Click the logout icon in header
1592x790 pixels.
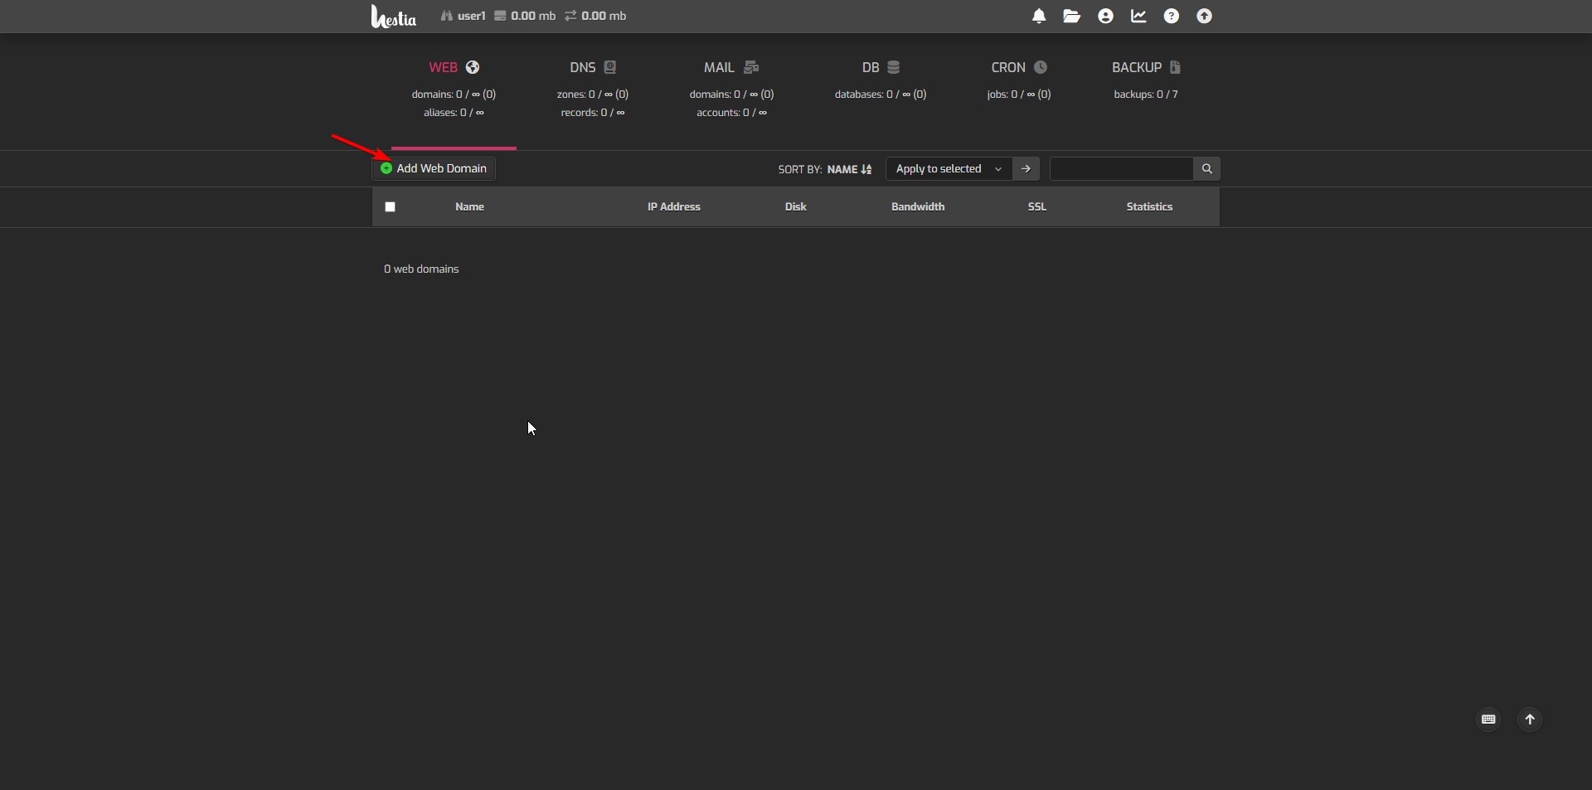(x=1205, y=17)
